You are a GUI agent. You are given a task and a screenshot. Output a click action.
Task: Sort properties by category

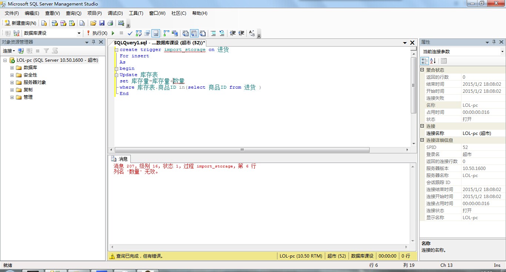click(425, 61)
